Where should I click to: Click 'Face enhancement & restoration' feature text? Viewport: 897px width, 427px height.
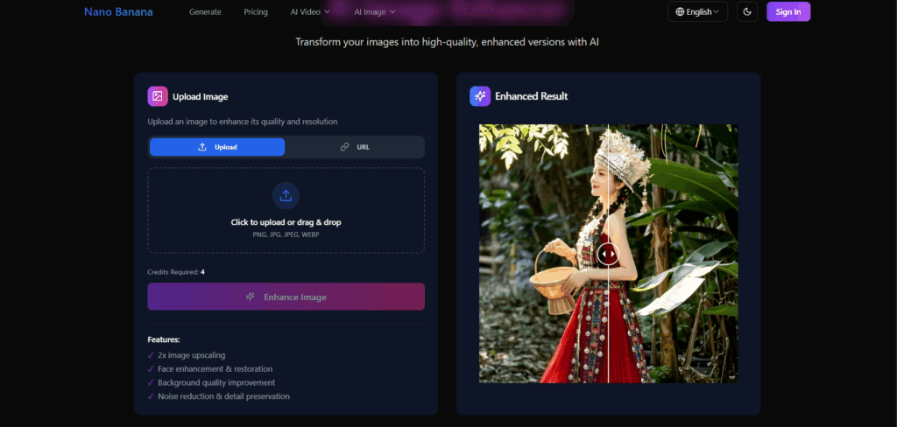tap(215, 368)
